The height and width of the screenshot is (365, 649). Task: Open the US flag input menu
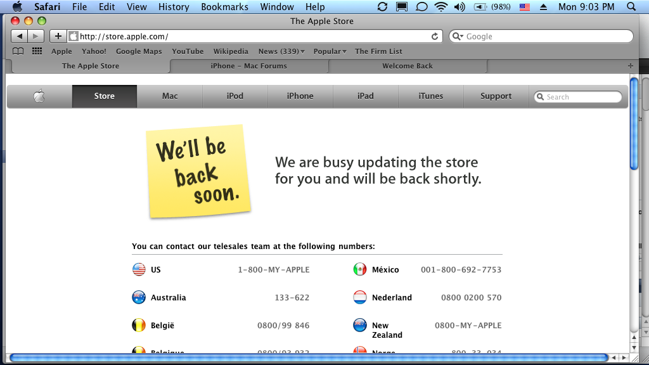click(525, 6)
